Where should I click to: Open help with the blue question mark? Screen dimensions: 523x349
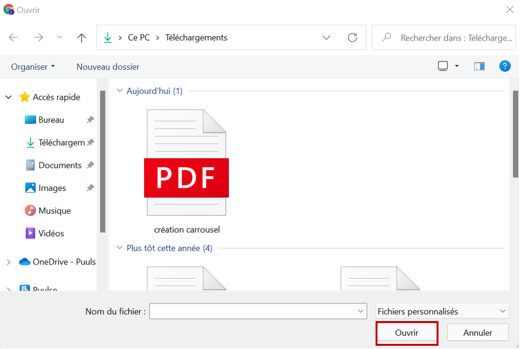tap(505, 66)
